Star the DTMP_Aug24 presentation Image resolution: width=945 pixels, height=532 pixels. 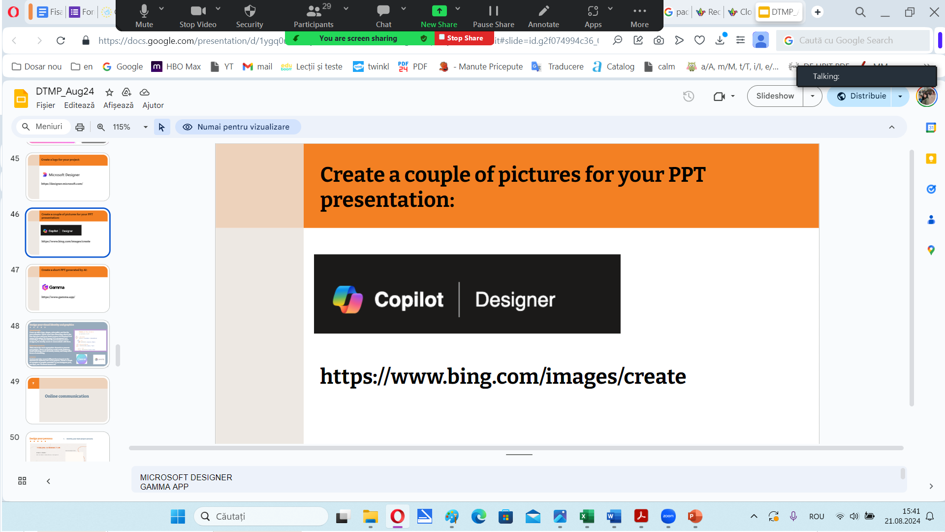109,92
